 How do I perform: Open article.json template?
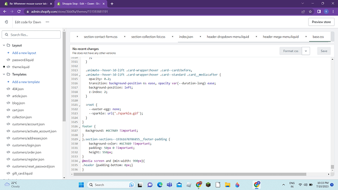tap(20, 96)
